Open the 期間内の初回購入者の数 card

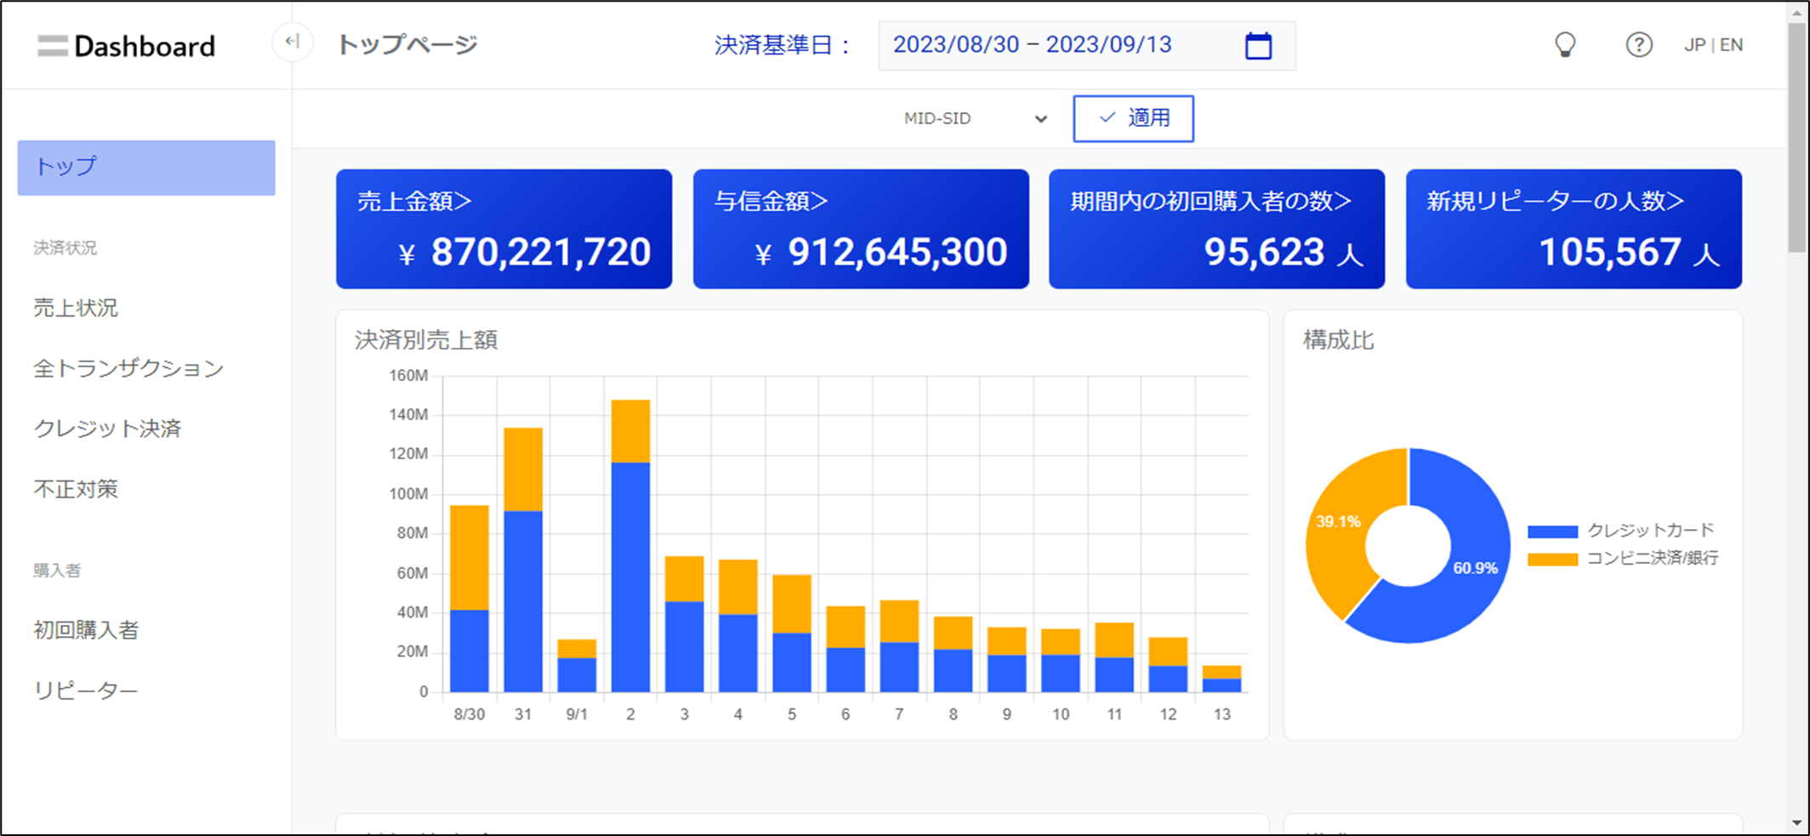point(1216,229)
